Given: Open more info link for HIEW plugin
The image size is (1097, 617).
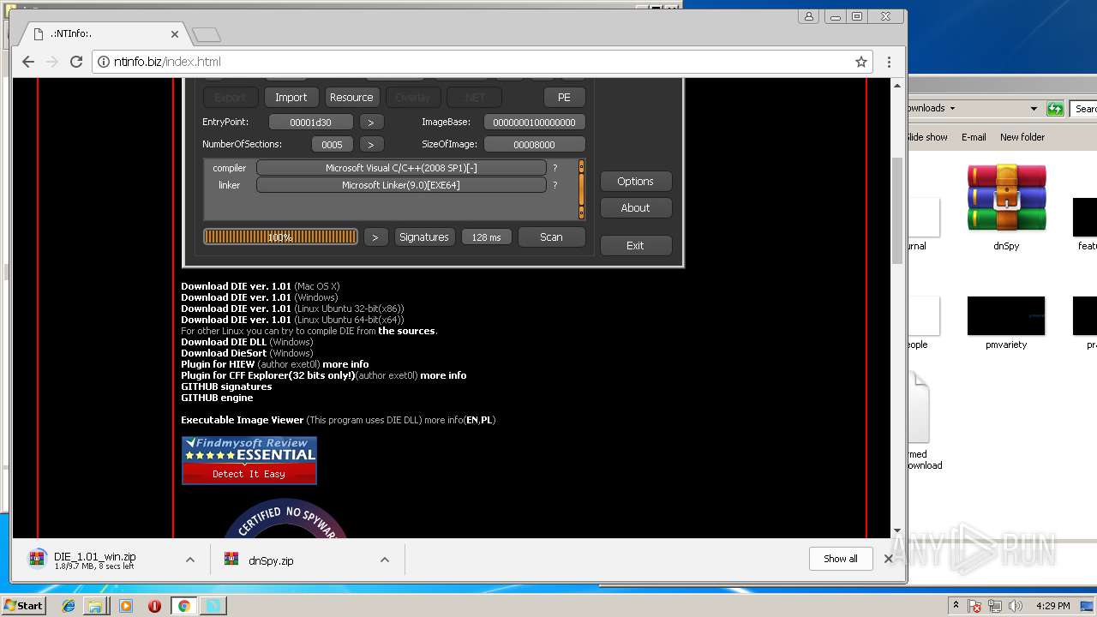Looking at the screenshot, I should [x=345, y=364].
